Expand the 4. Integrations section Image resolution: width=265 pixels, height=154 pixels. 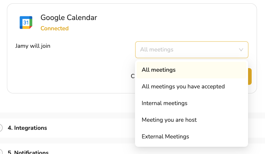coord(27,128)
